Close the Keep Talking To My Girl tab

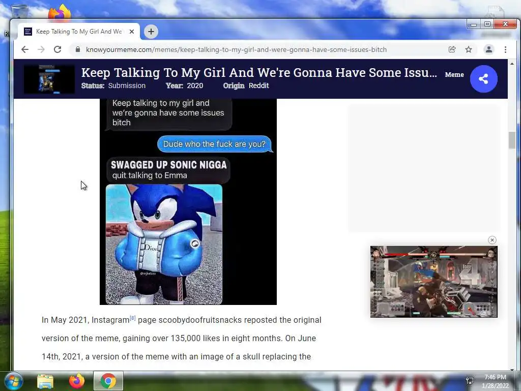click(132, 32)
